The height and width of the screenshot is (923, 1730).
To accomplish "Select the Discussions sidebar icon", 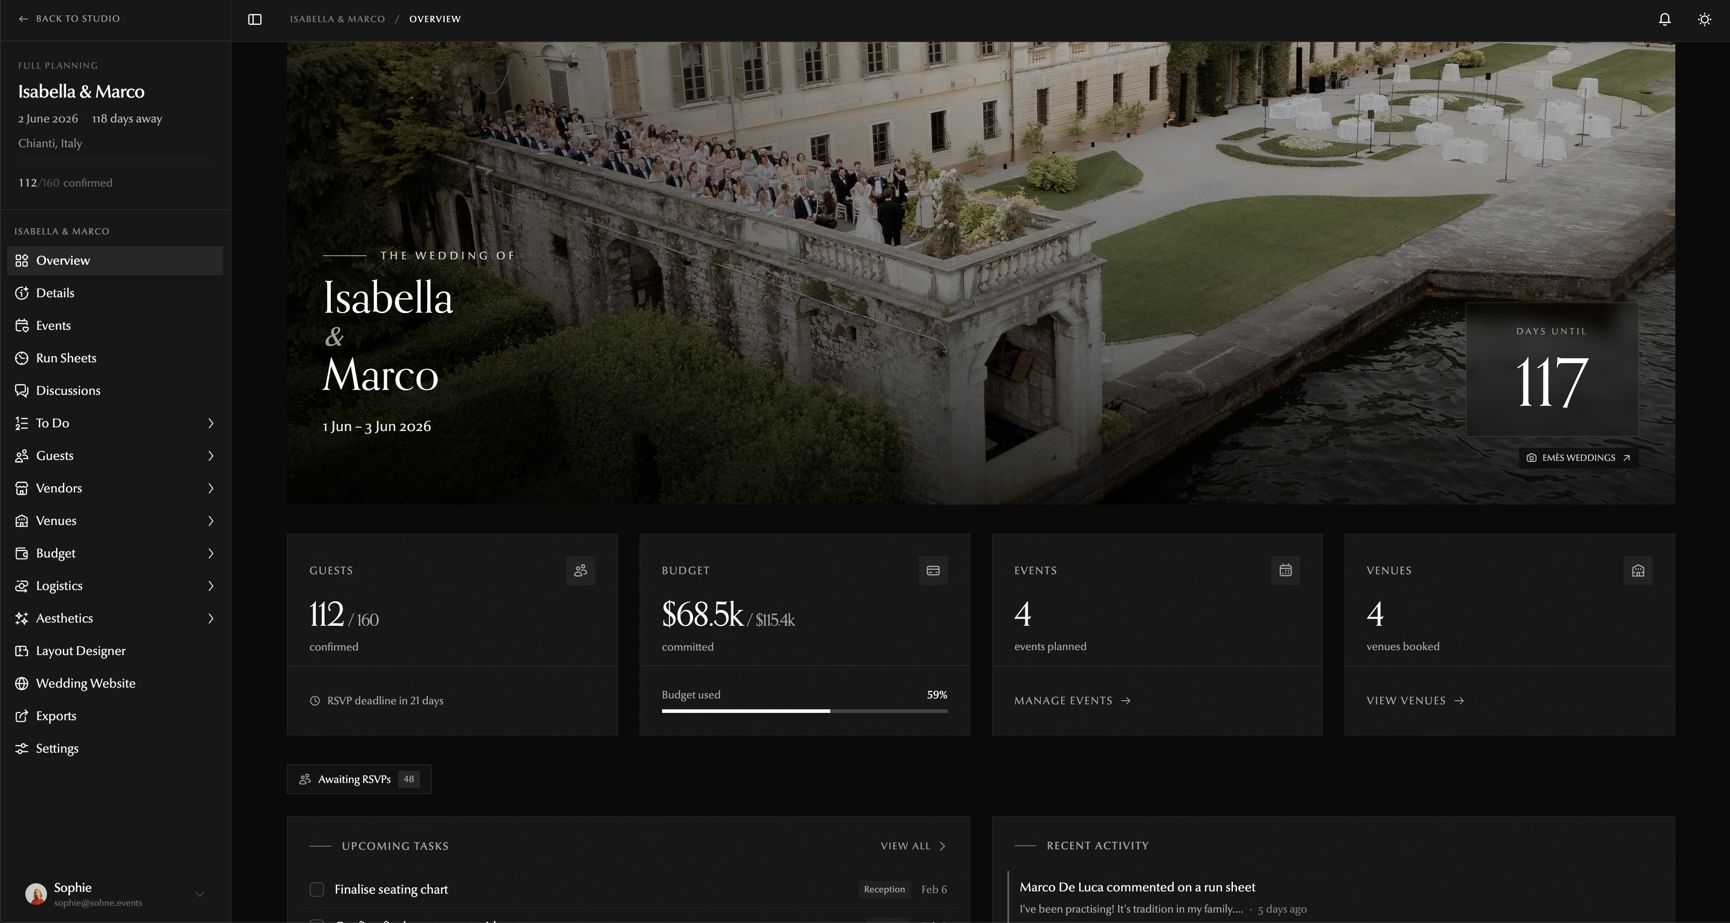I will click(x=22, y=390).
